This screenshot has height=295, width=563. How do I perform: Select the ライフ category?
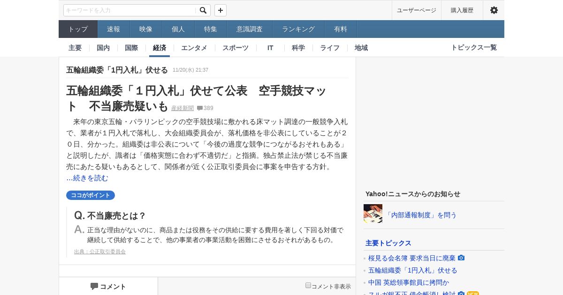pos(330,48)
